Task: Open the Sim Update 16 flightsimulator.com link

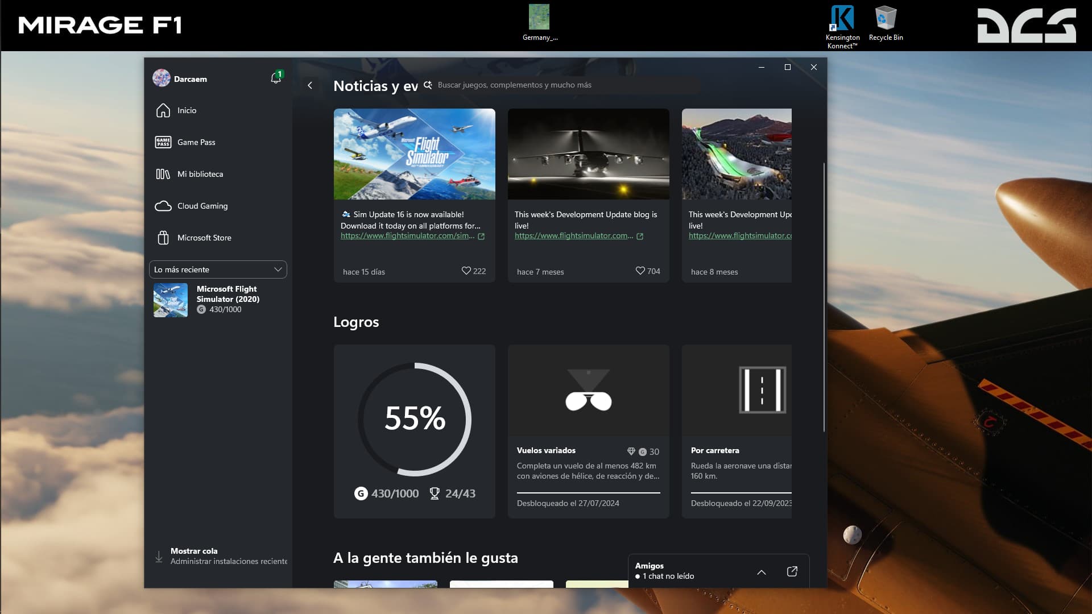Action: pos(407,236)
